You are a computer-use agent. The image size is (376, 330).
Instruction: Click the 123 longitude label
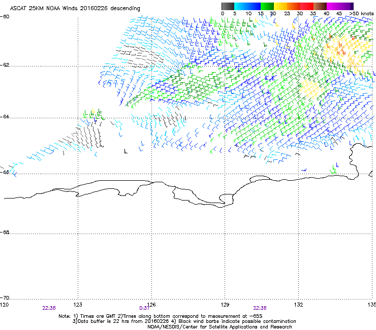[78, 305]
